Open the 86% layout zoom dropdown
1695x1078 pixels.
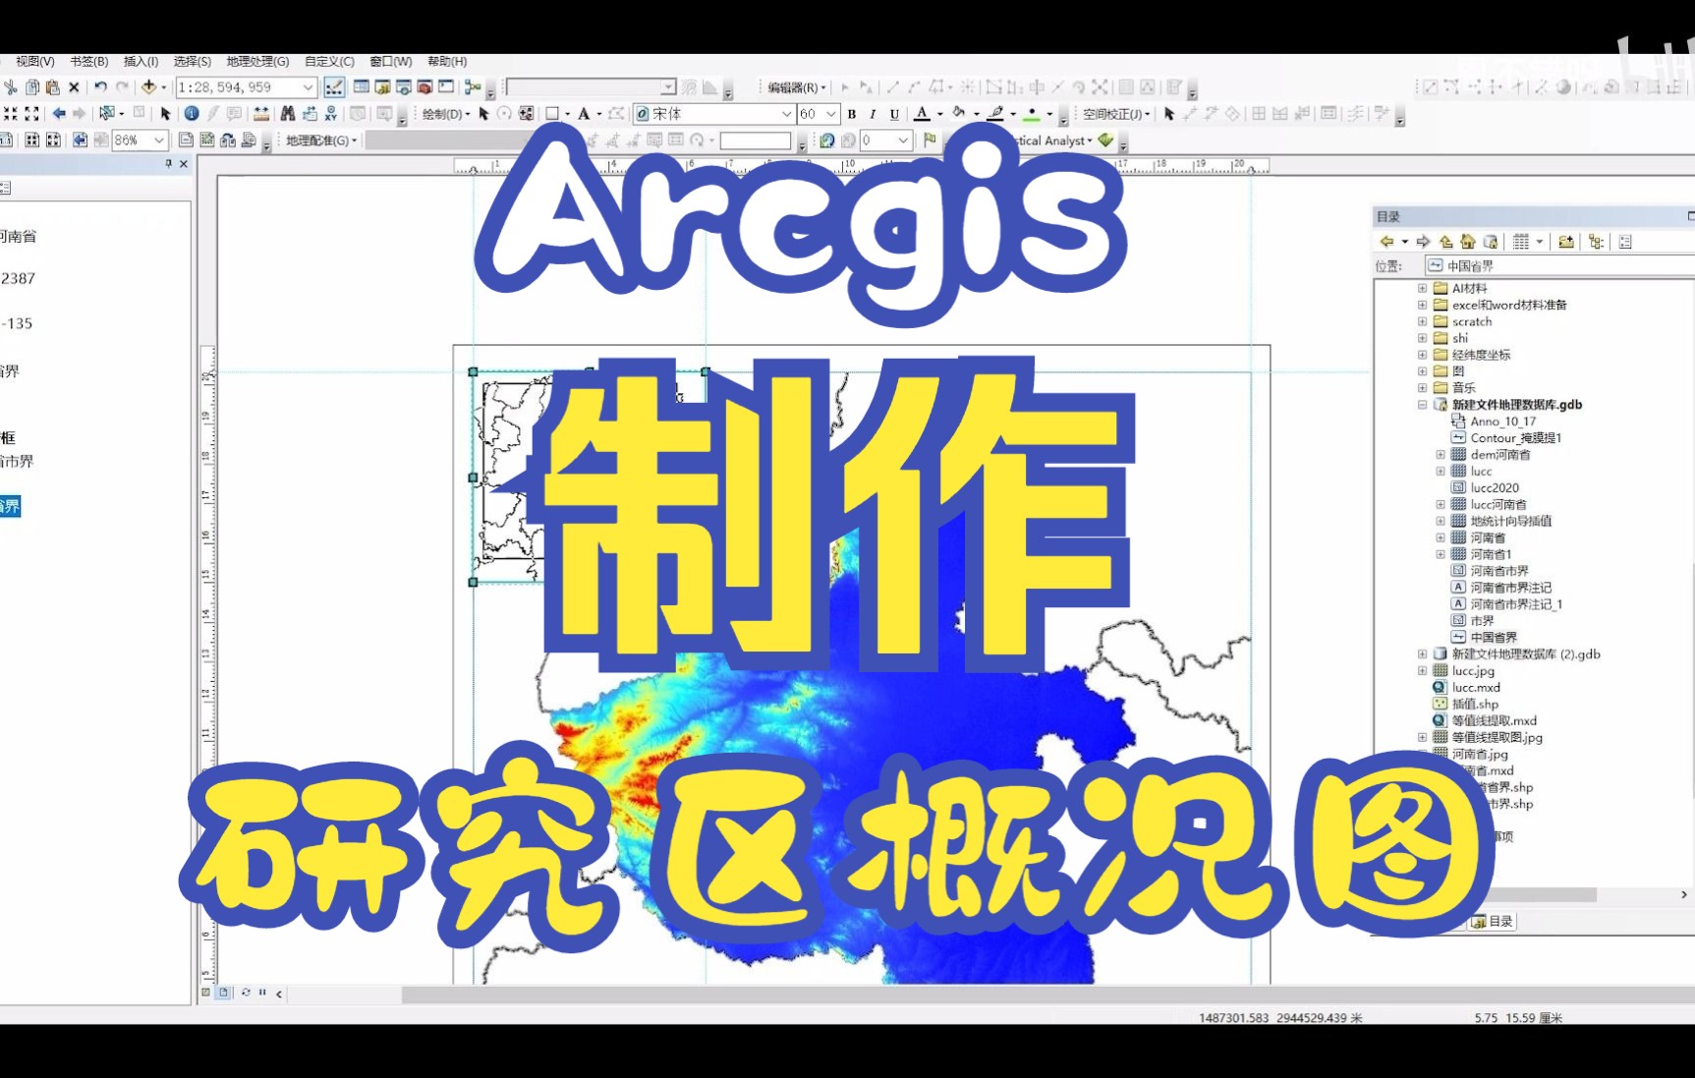click(x=159, y=141)
